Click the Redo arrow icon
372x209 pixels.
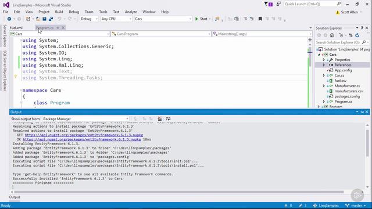tap(70, 19)
